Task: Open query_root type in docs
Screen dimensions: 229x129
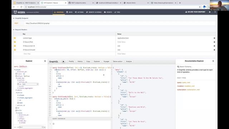Action: (x=186, y=82)
